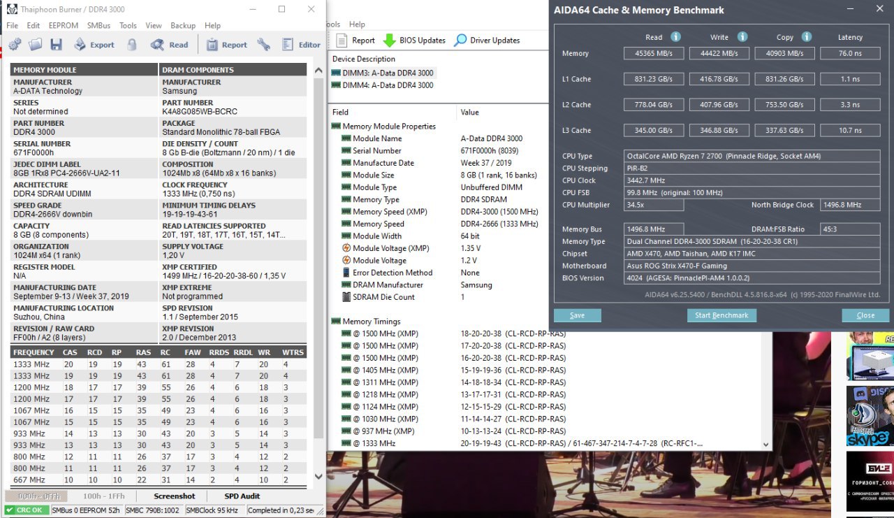Click the Thaiphoon table scroll up arrow

(x=318, y=69)
